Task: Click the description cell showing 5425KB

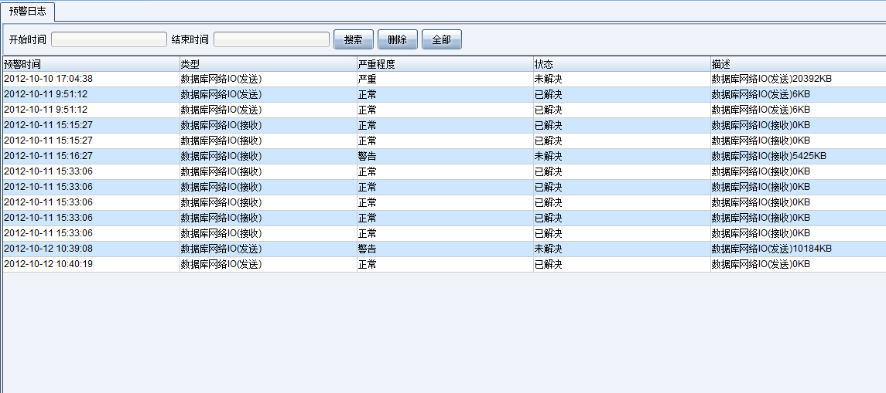Action: [768, 156]
